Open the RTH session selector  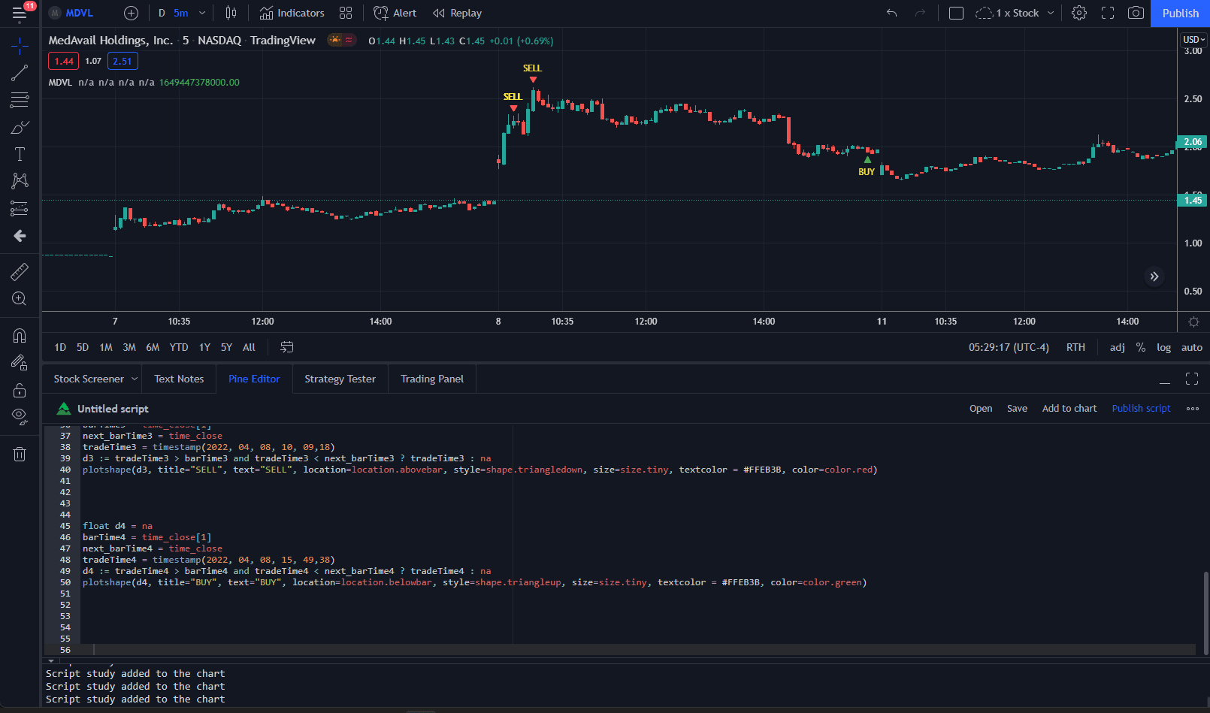(1075, 348)
